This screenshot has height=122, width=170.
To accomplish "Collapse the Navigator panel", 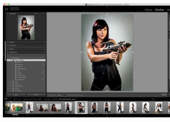I will pyautogui.click(x=8, y=13).
